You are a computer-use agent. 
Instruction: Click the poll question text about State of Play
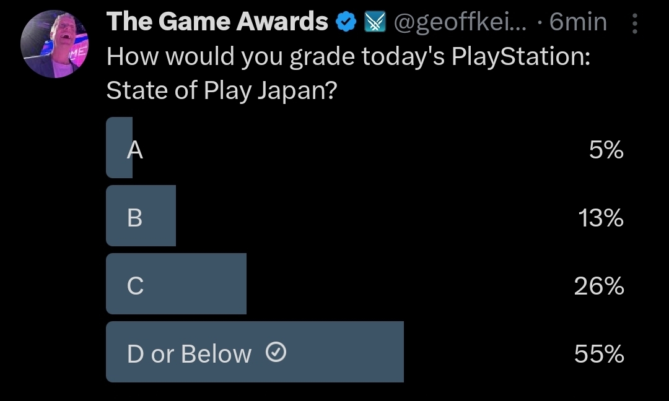click(347, 74)
